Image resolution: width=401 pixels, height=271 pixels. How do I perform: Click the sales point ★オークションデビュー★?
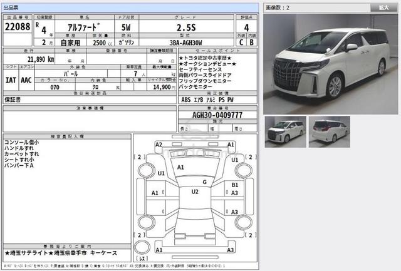point(207,64)
